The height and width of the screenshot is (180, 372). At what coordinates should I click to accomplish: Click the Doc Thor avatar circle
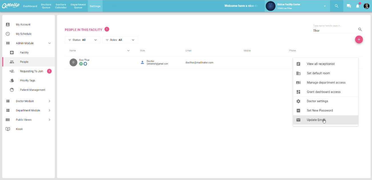pos(73,62)
